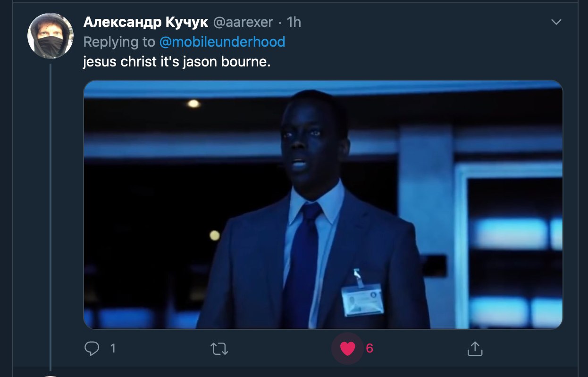Image resolution: width=588 pixels, height=377 pixels.
Task: Open the attached image of the suited man
Action: tap(323, 205)
